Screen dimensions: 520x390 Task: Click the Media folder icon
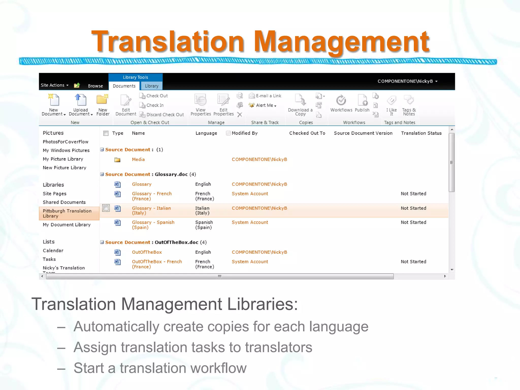click(117, 160)
